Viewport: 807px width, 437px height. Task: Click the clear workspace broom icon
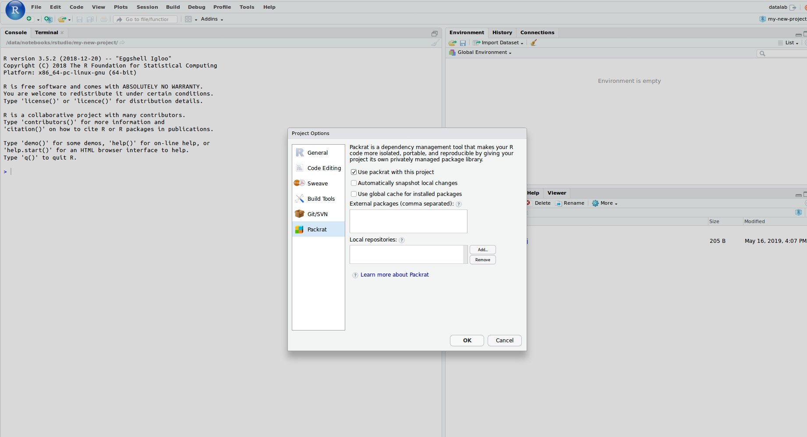(534, 43)
